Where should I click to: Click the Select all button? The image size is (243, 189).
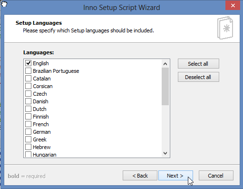coord(198,64)
